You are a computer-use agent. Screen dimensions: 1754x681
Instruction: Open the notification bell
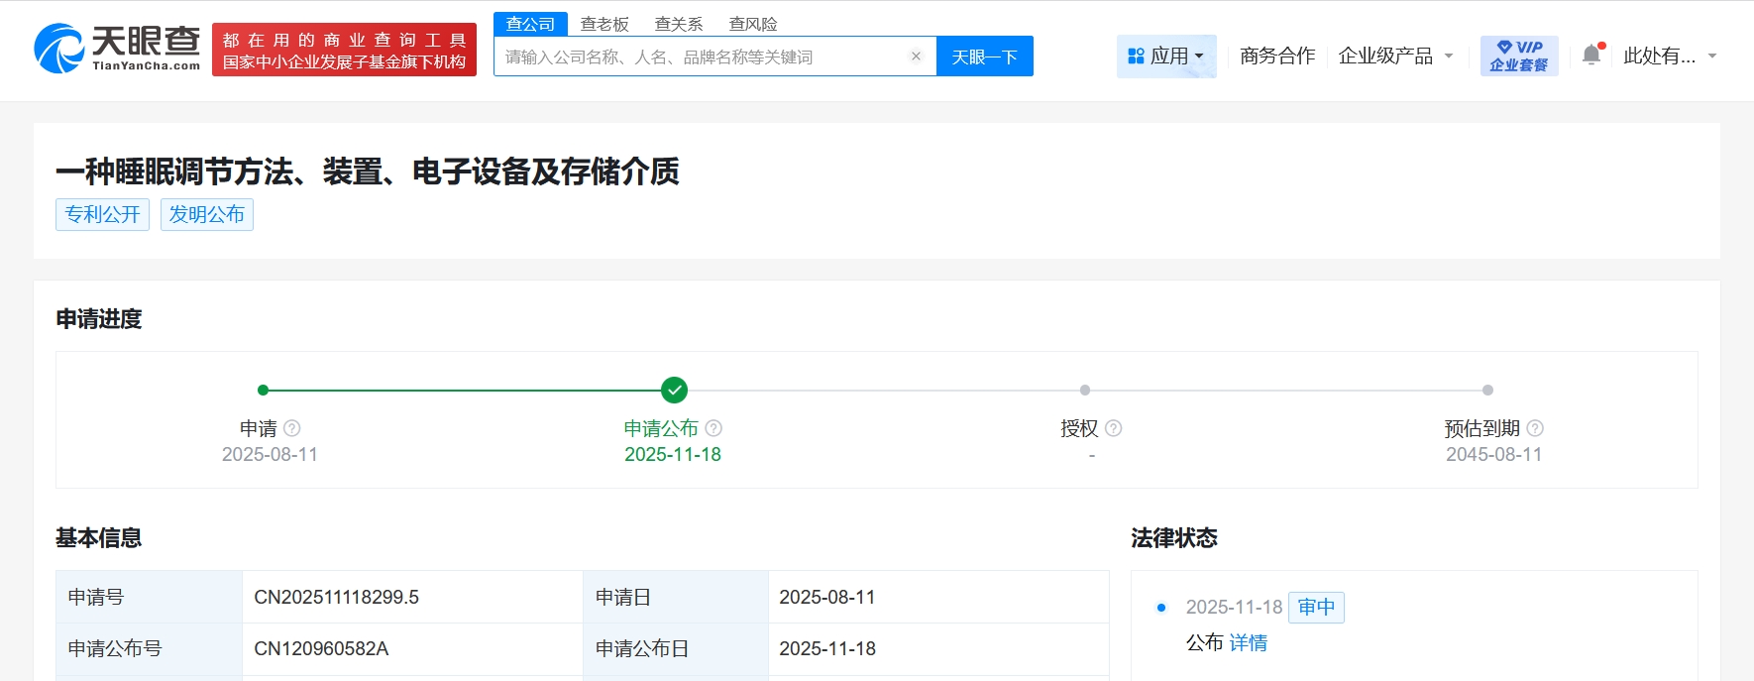pos(1591,56)
